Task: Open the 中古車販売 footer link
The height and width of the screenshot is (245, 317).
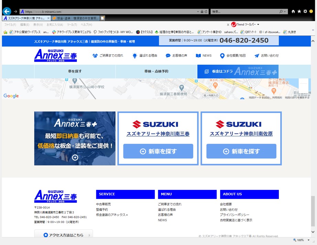Action: (x=103, y=204)
